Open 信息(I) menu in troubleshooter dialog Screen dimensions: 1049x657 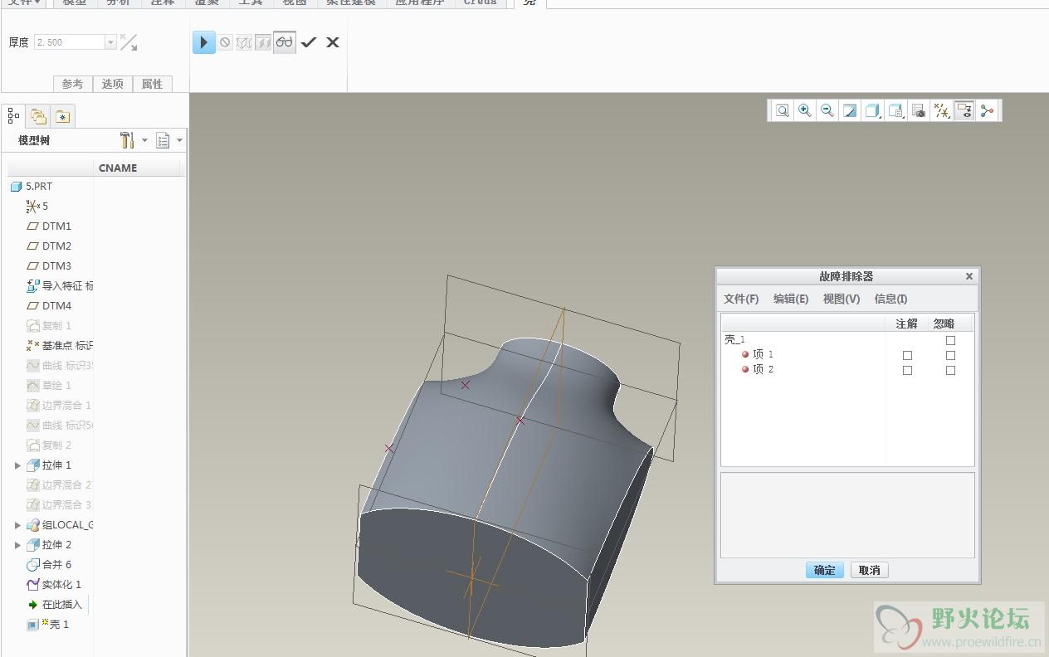pyautogui.click(x=890, y=299)
